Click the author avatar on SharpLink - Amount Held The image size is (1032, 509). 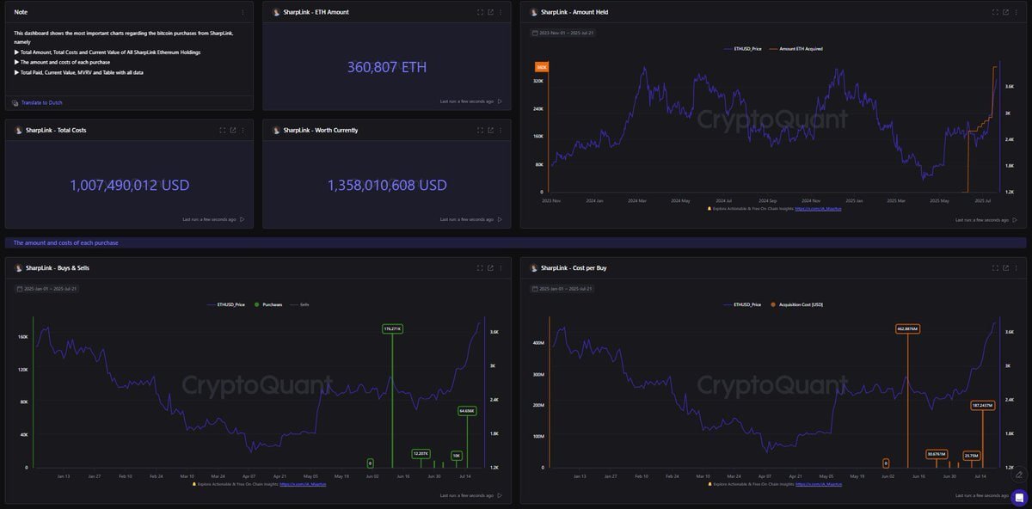click(534, 12)
